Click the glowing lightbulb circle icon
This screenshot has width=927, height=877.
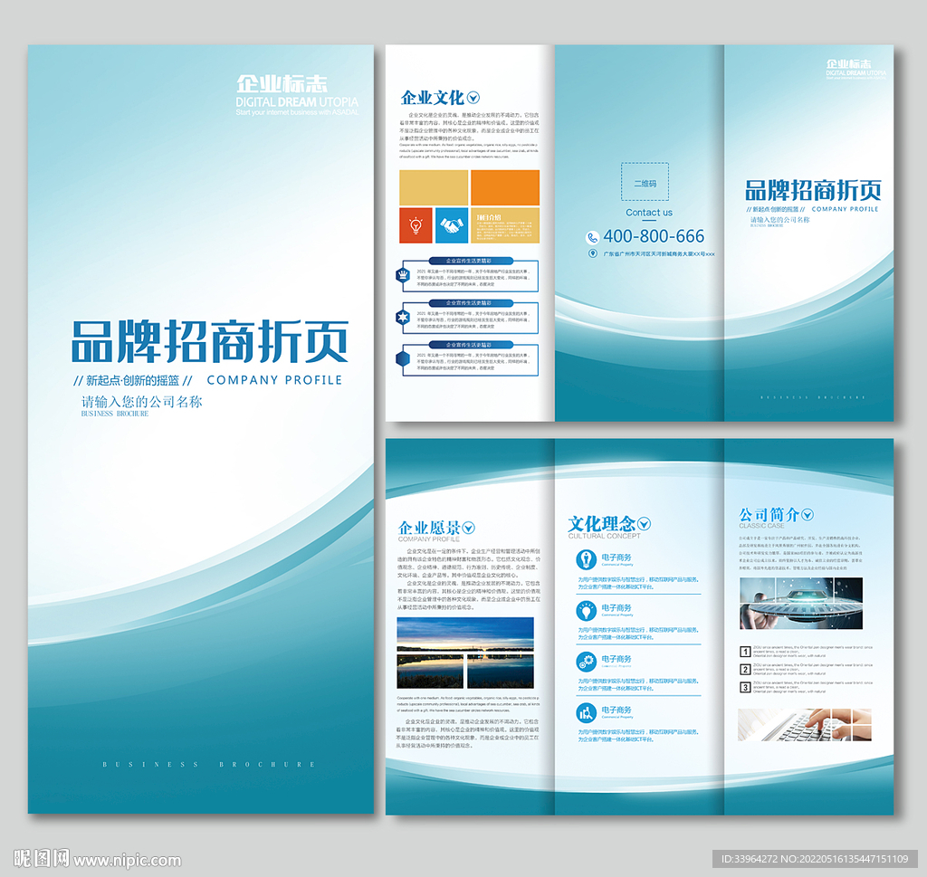tap(586, 611)
